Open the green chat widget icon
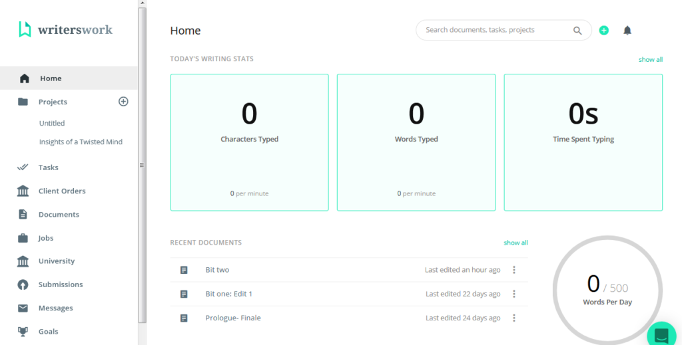682x345 pixels. click(661, 334)
